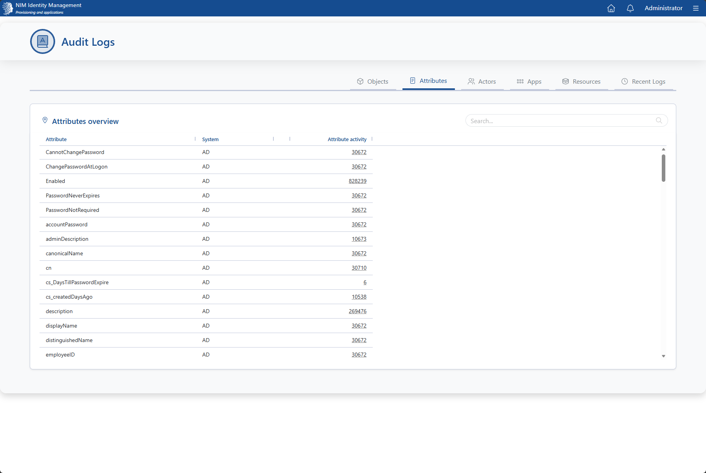Select the displayName attribute name

coord(61,326)
